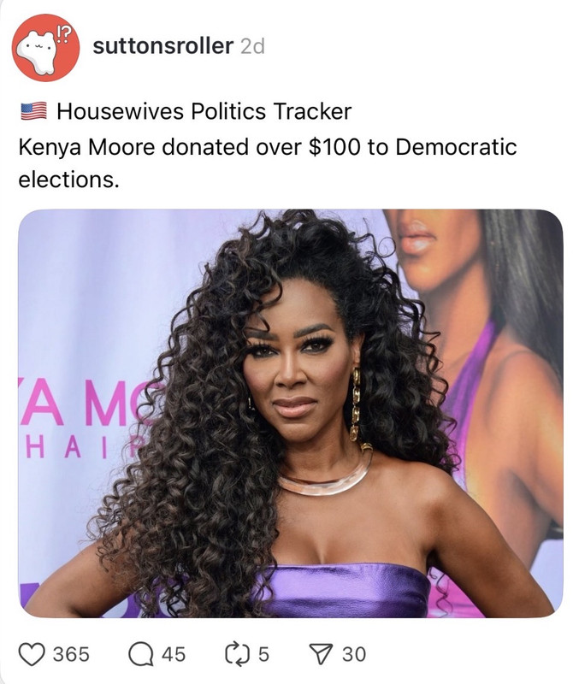Open suttonsroller profile avatar
Image resolution: width=573 pixels, height=684 pixels.
click(x=46, y=47)
